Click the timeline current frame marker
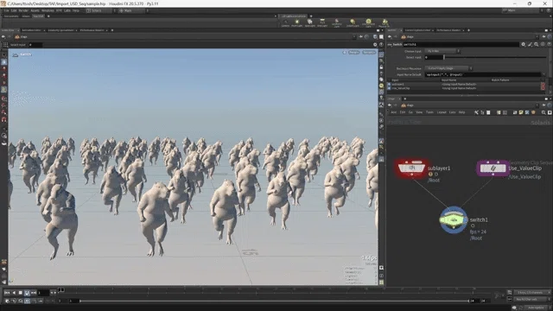The width and height of the screenshot is (553, 311). click(x=61, y=290)
